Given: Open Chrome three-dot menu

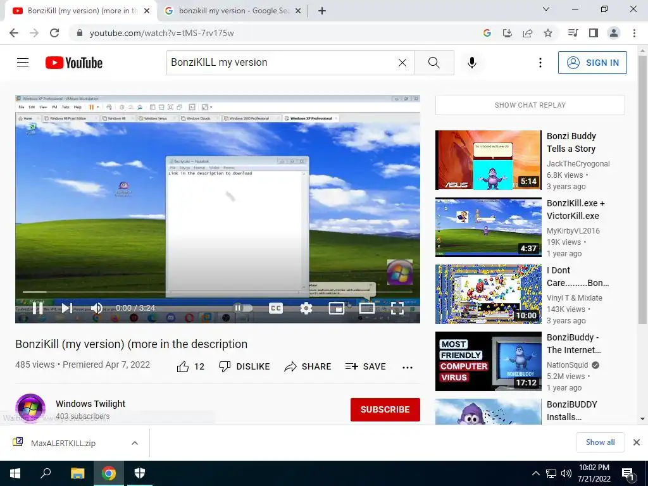Looking at the screenshot, I should click(634, 33).
